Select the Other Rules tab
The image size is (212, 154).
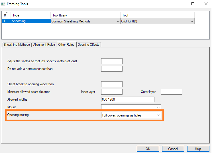pos(66,45)
